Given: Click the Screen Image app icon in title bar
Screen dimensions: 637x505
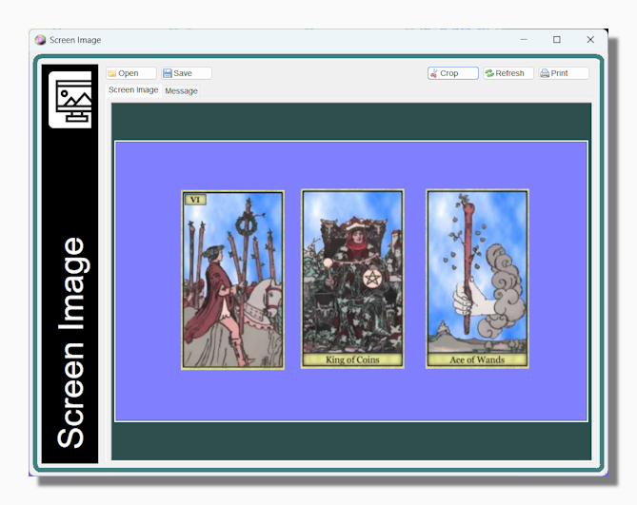Looking at the screenshot, I should pyautogui.click(x=40, y=40).
